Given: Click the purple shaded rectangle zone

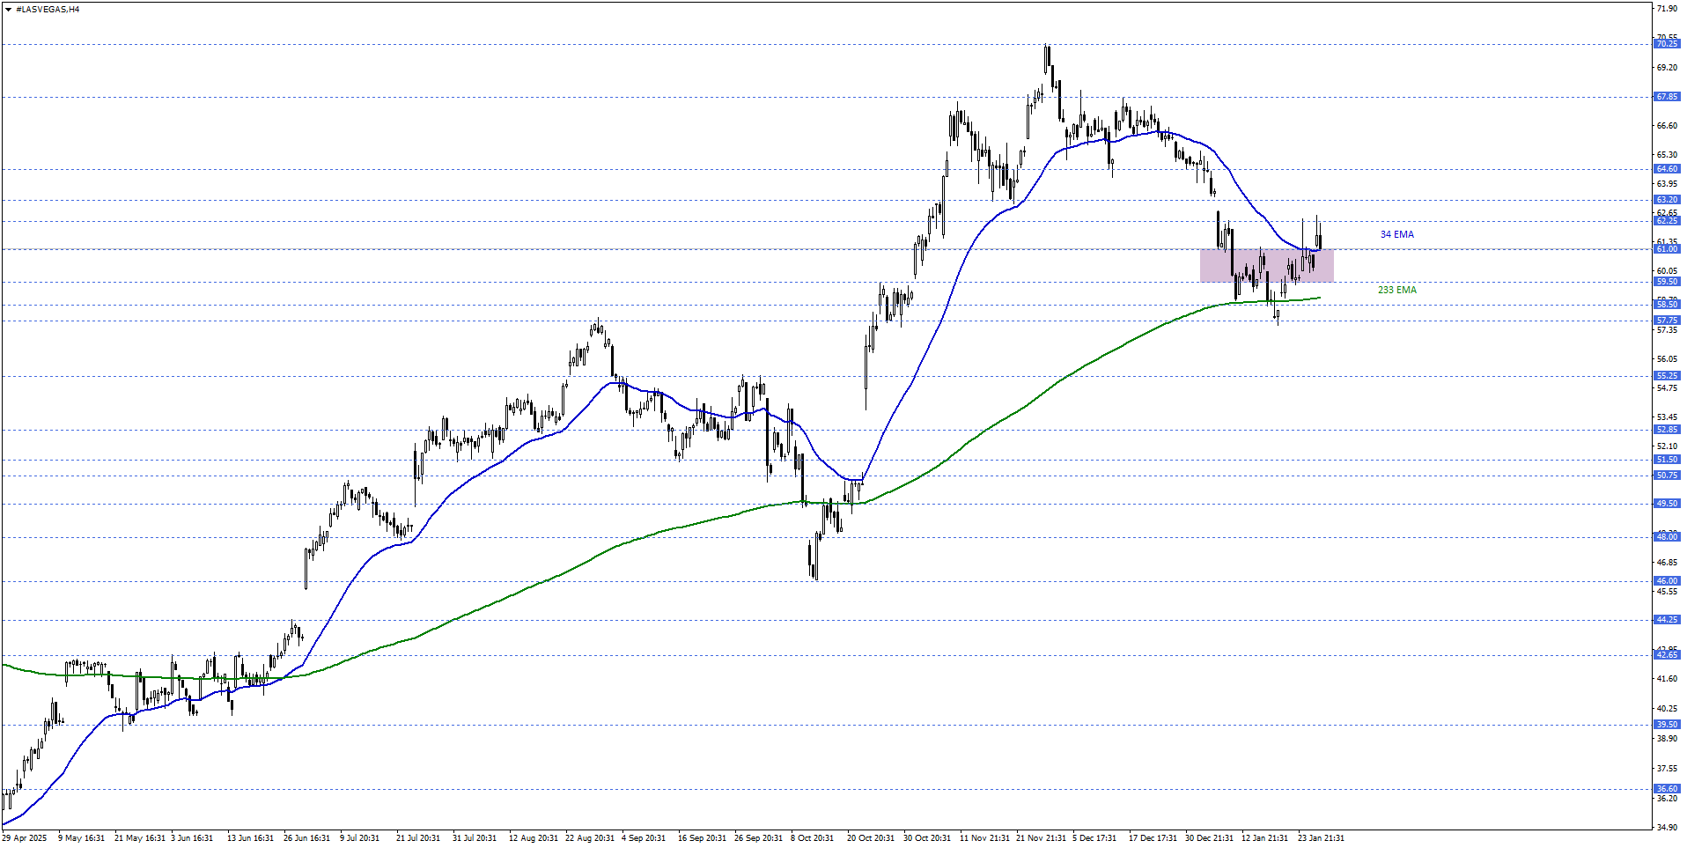Looking at the screenshot, I should pos(1266,266).
